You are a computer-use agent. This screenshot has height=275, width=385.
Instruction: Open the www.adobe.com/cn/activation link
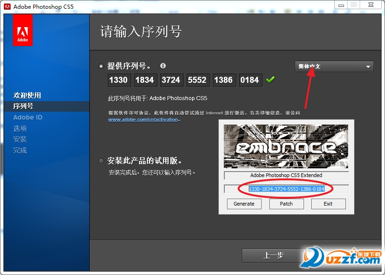143,120
